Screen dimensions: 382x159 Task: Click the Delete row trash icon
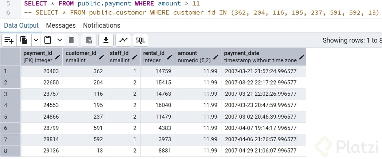coord(71,40)
